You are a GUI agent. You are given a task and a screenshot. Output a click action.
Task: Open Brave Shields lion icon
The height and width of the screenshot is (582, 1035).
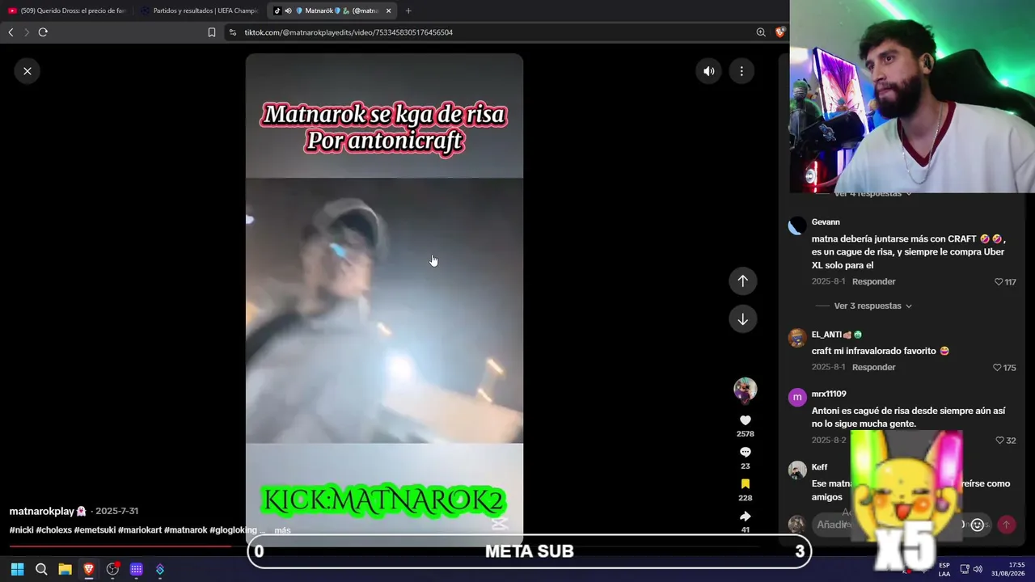click(x=780, y=32)
